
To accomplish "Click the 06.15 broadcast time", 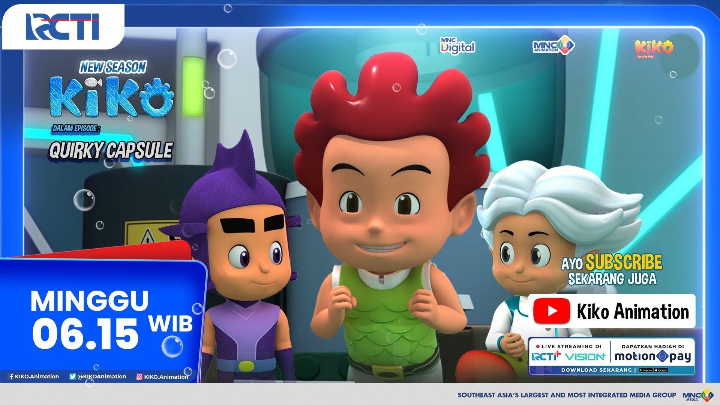I will click(x=85, y=334).
